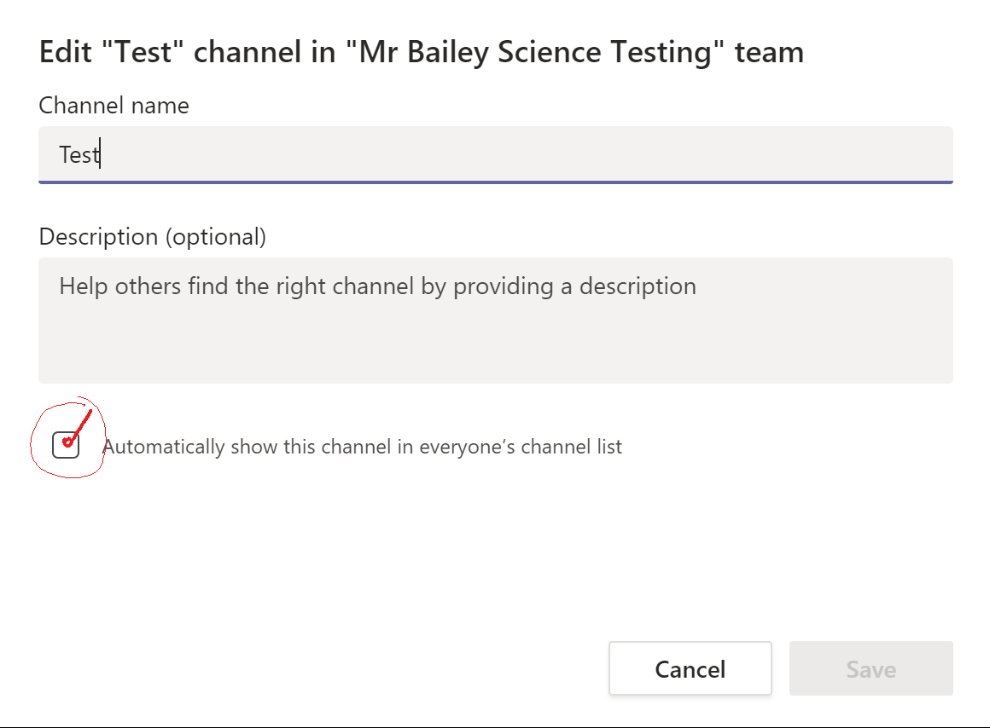Save the channel edits
The height and width of the screenshot is (728, 990).
[x=871, y=668]
